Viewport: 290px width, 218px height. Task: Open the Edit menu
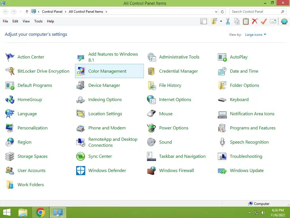point(15,21)
